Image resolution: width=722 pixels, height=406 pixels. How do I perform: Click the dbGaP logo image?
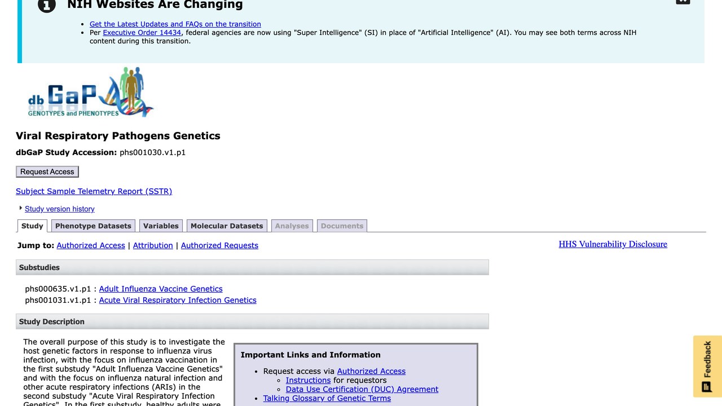click(x=91, y=92)
